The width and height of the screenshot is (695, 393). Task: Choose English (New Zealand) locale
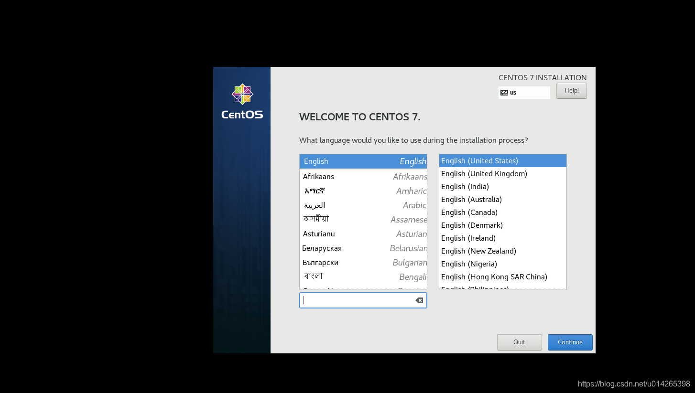click(x=503, y=251)
